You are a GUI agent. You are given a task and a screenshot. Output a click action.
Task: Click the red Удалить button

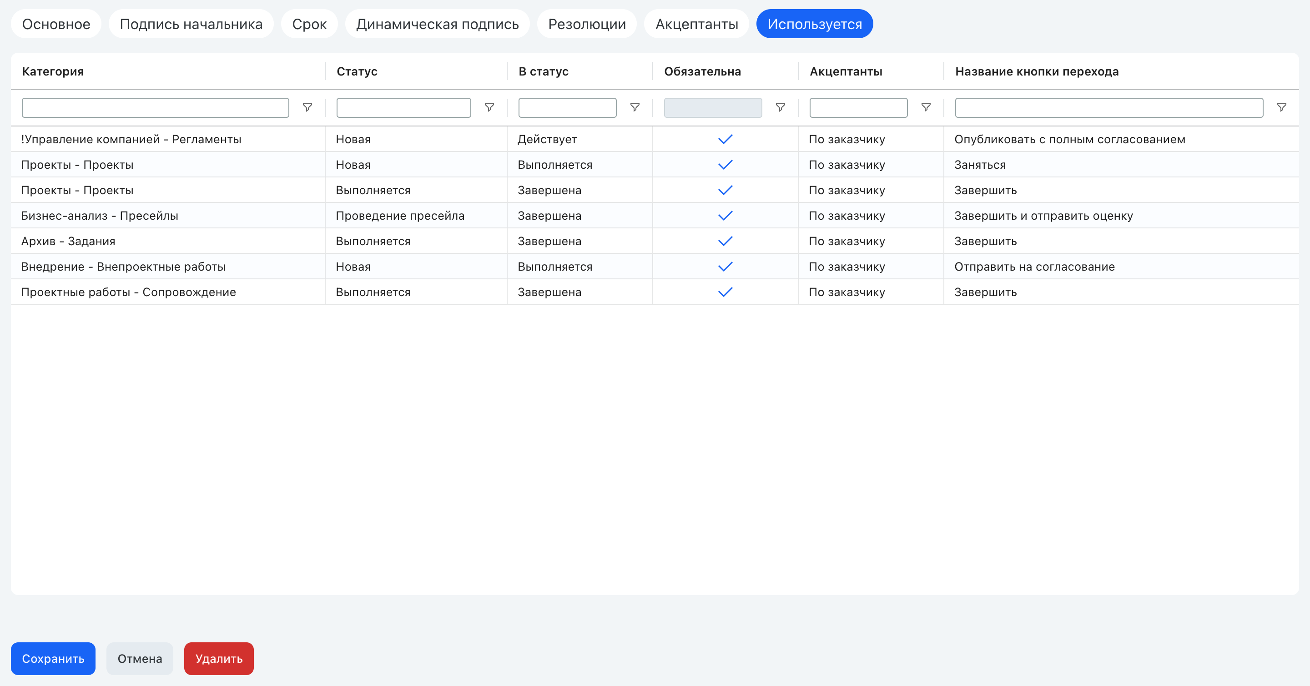point(219,659)
